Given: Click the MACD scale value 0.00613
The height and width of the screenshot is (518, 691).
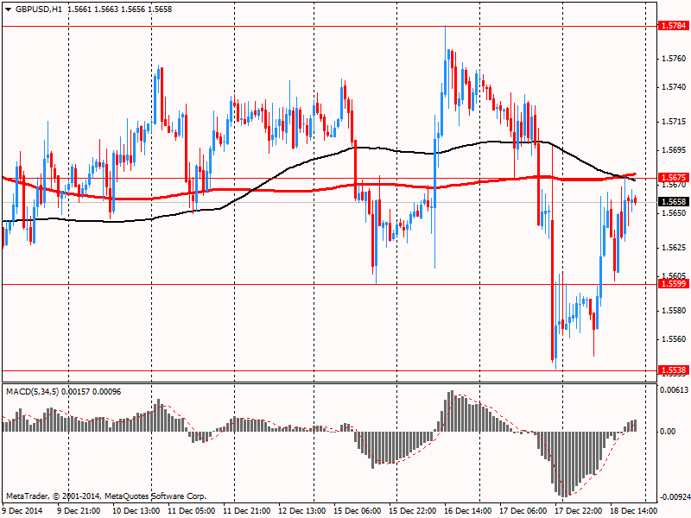Looking at the screenshot, I should pos(674,390).
